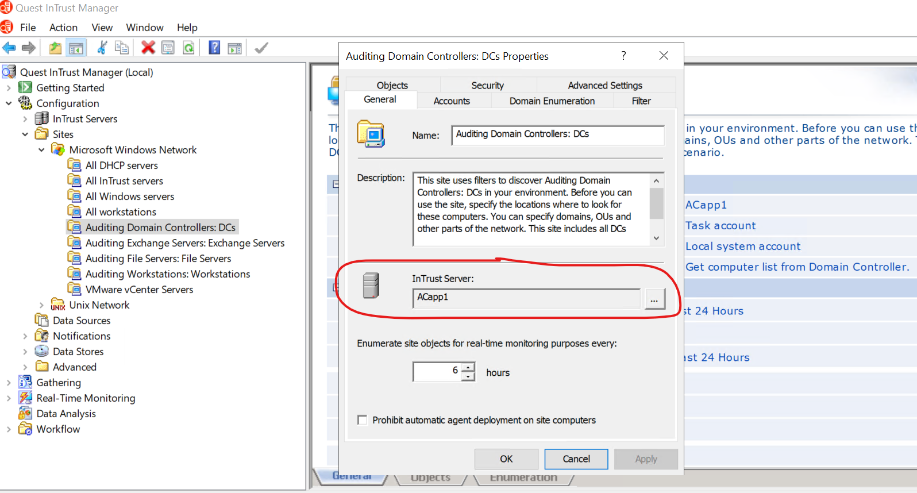Click the Up one level folder icon
Viewport: 917px width, 493px height.
click(55, 48)
